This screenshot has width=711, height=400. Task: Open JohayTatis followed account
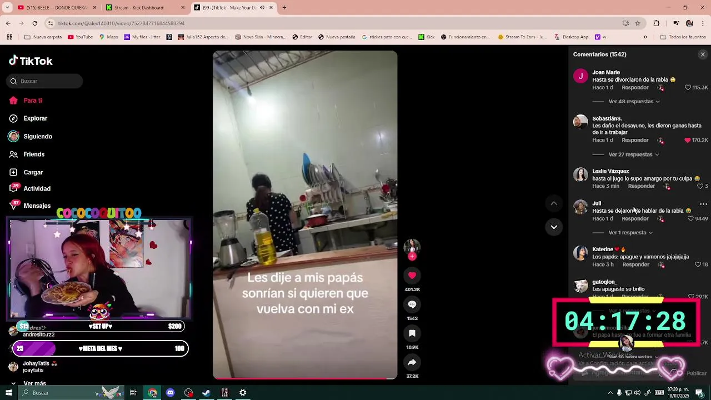[x=33, y=367]
